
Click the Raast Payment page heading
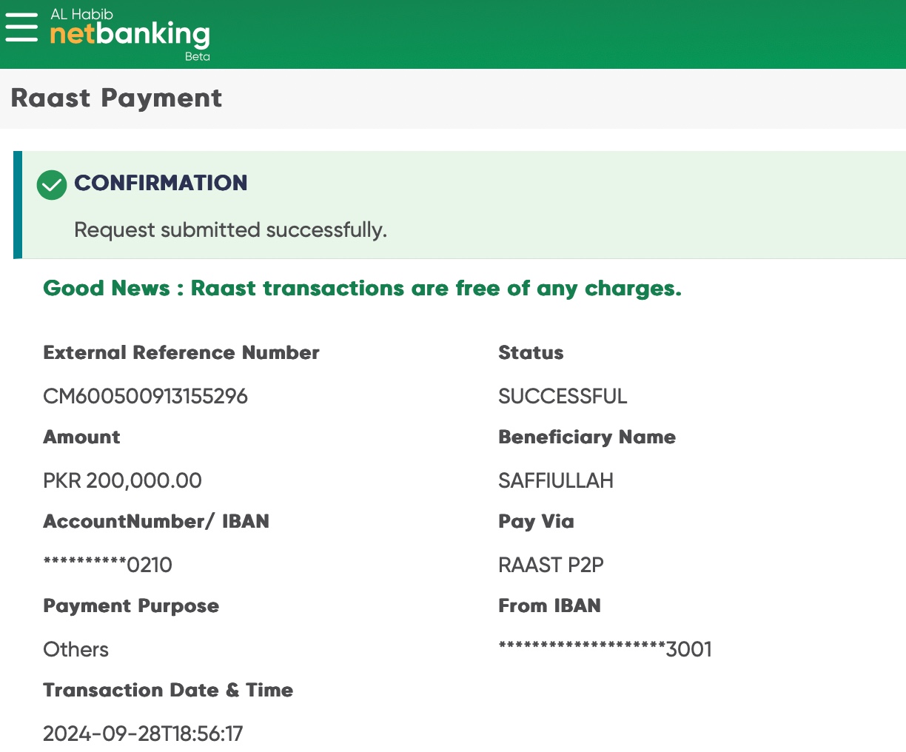coord(116,98)
